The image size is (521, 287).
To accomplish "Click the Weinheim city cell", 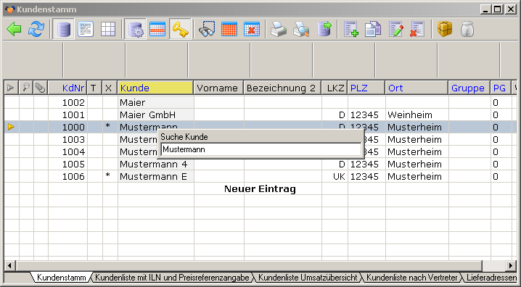I will point(417,115).
